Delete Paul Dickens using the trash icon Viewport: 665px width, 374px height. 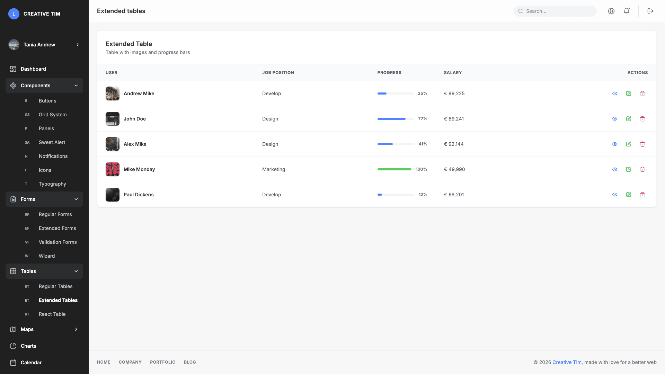(x=642, y=194)
